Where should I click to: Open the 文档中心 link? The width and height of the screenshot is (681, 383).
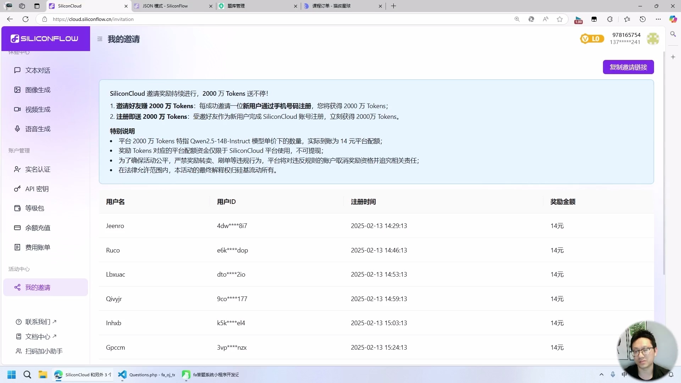pos(36,336)
